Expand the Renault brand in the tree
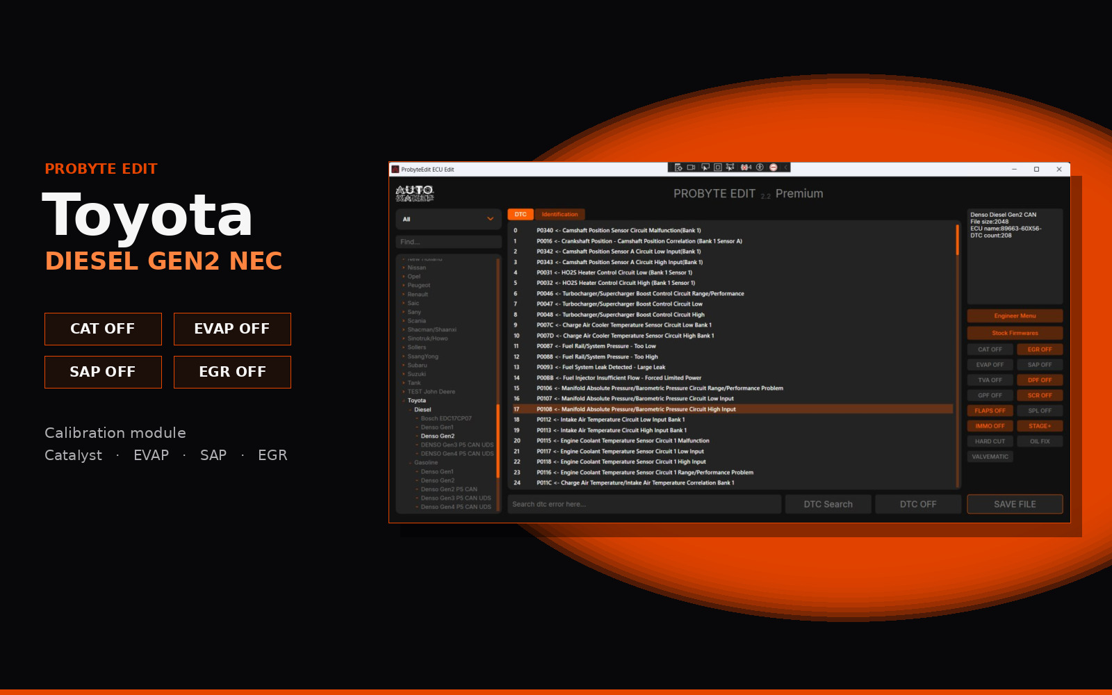Image resolution: width=1112 pixels, height=695 pixels. (x=404, y=295)
